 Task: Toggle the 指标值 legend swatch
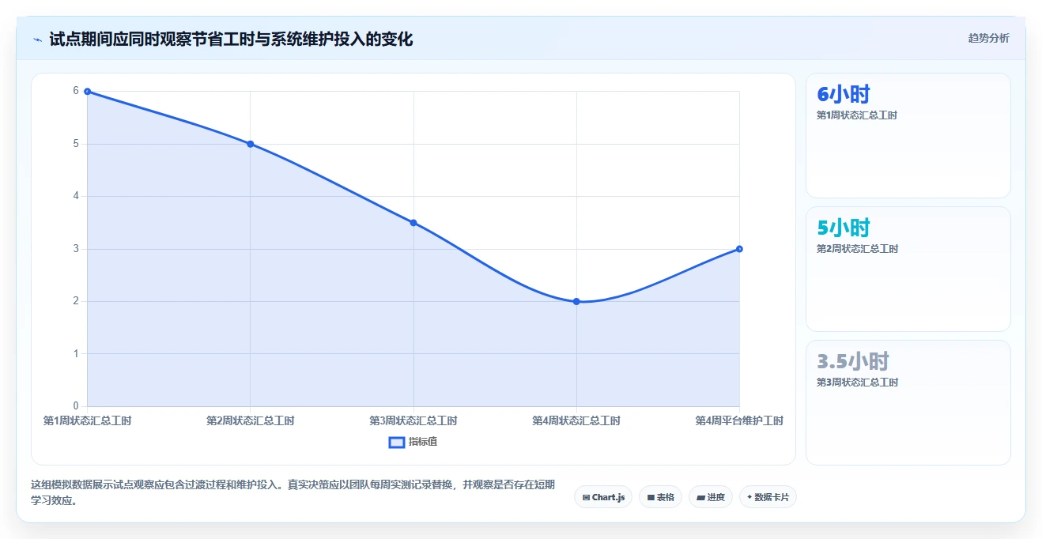tap(397, 442)
